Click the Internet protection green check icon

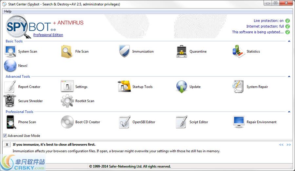(x=287, y=26)
